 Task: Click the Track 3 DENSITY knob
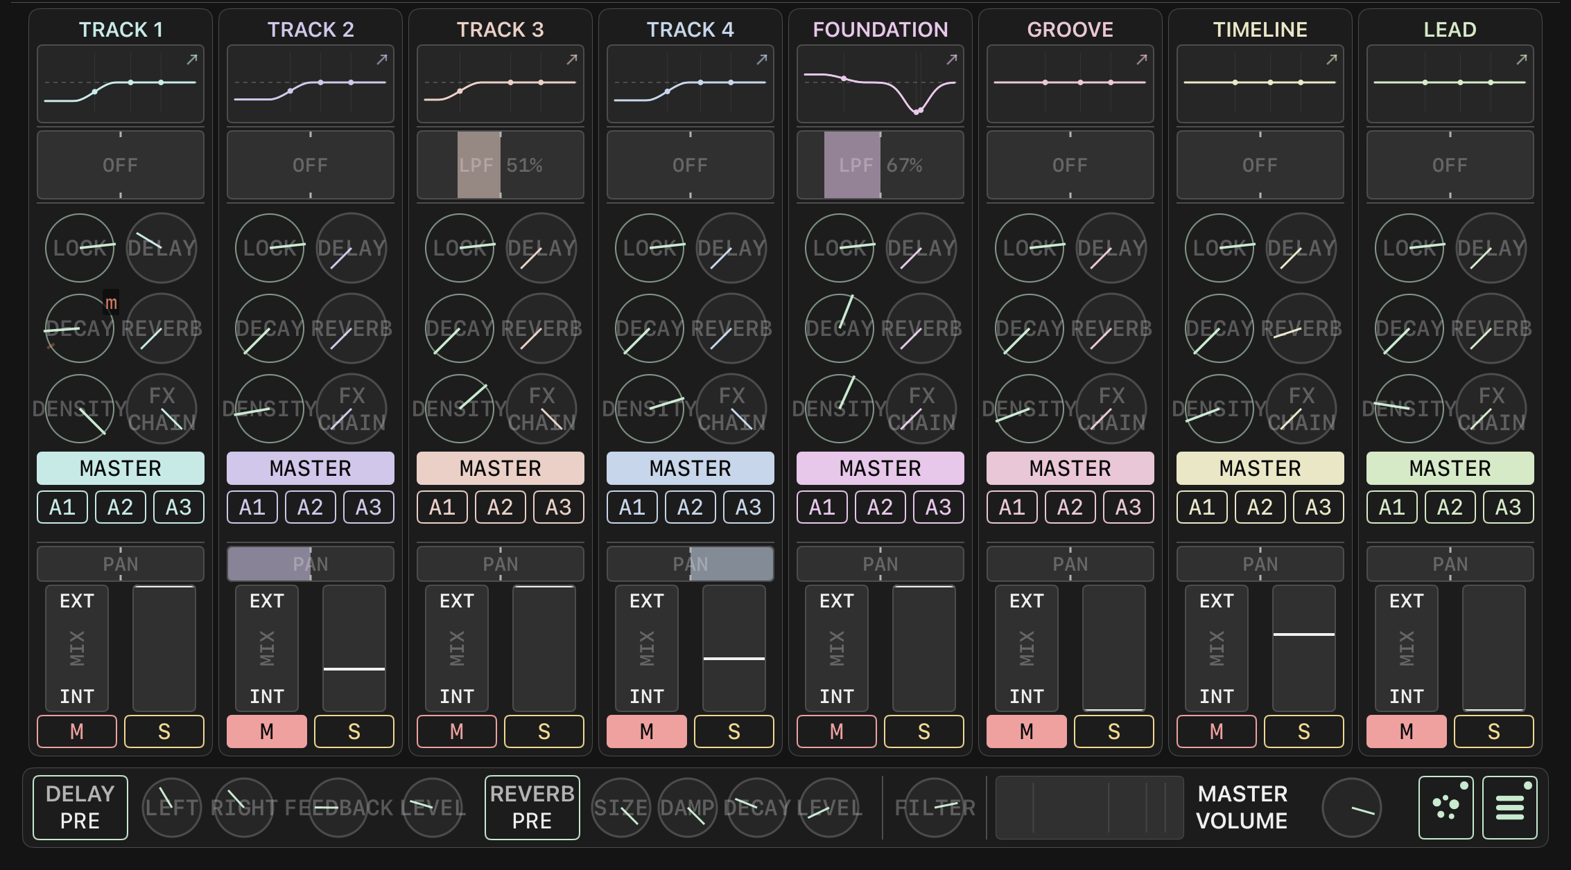pyautogui.click(x=460, y=409)
